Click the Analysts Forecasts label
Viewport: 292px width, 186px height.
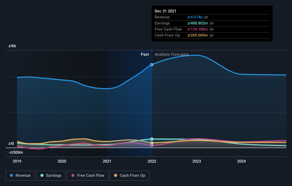click(x=171, y=54)
